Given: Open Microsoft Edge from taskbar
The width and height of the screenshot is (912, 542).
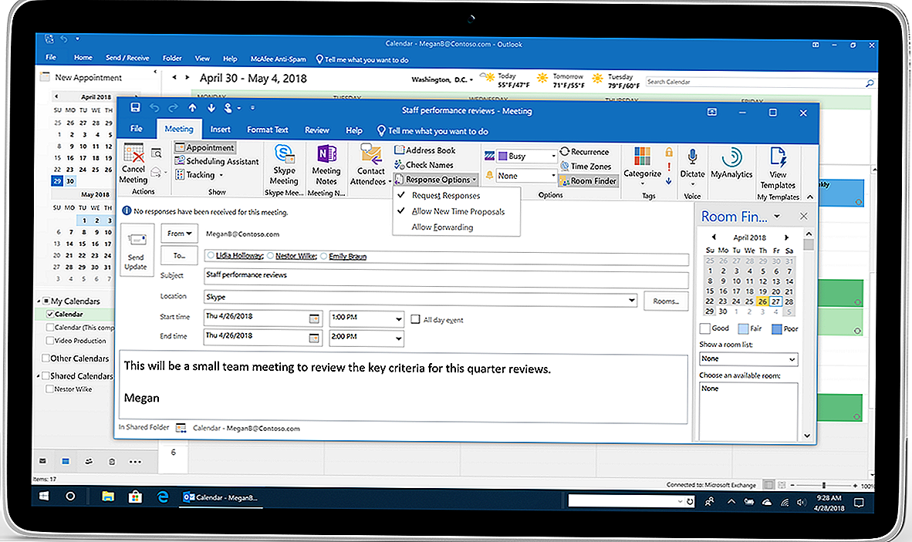Looking at the screenshot, I should [x=163, y=497].
